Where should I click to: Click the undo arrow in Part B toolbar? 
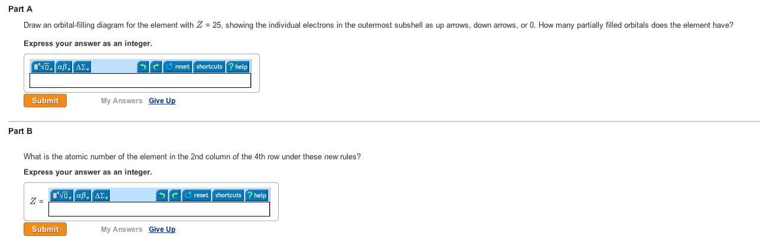pyautogui.click(x=161, y=195)
